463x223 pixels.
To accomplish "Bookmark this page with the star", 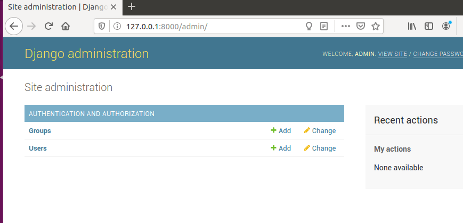I will [375, 27].
